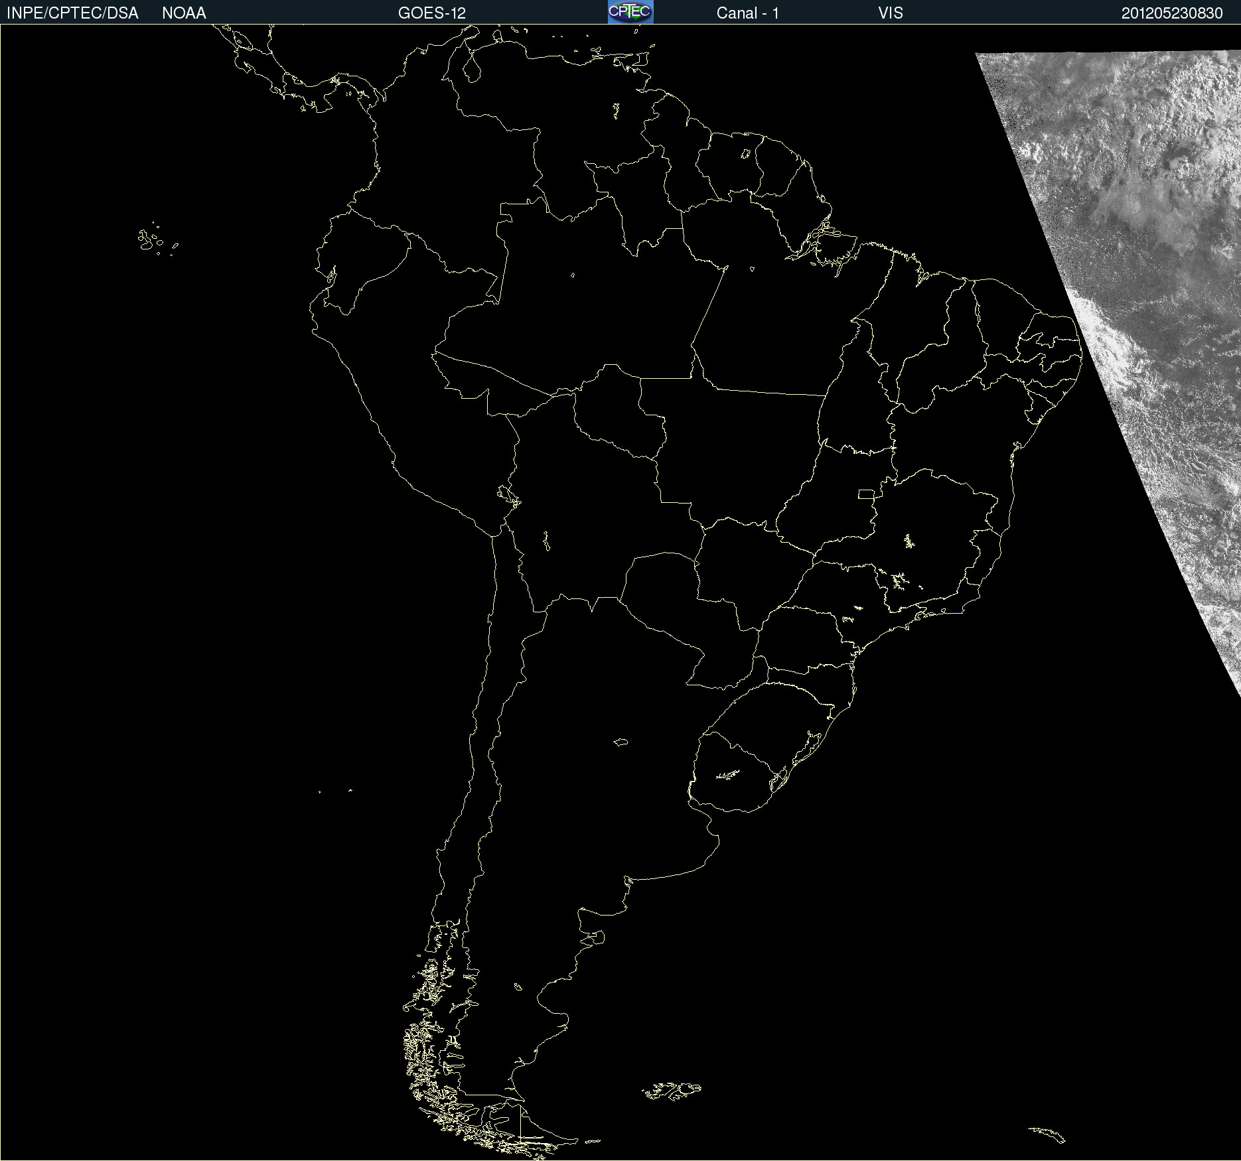The image size is (1241, 1161).
Task: Click the GOES-12 satellite label
Action: (x=432, y=13)
